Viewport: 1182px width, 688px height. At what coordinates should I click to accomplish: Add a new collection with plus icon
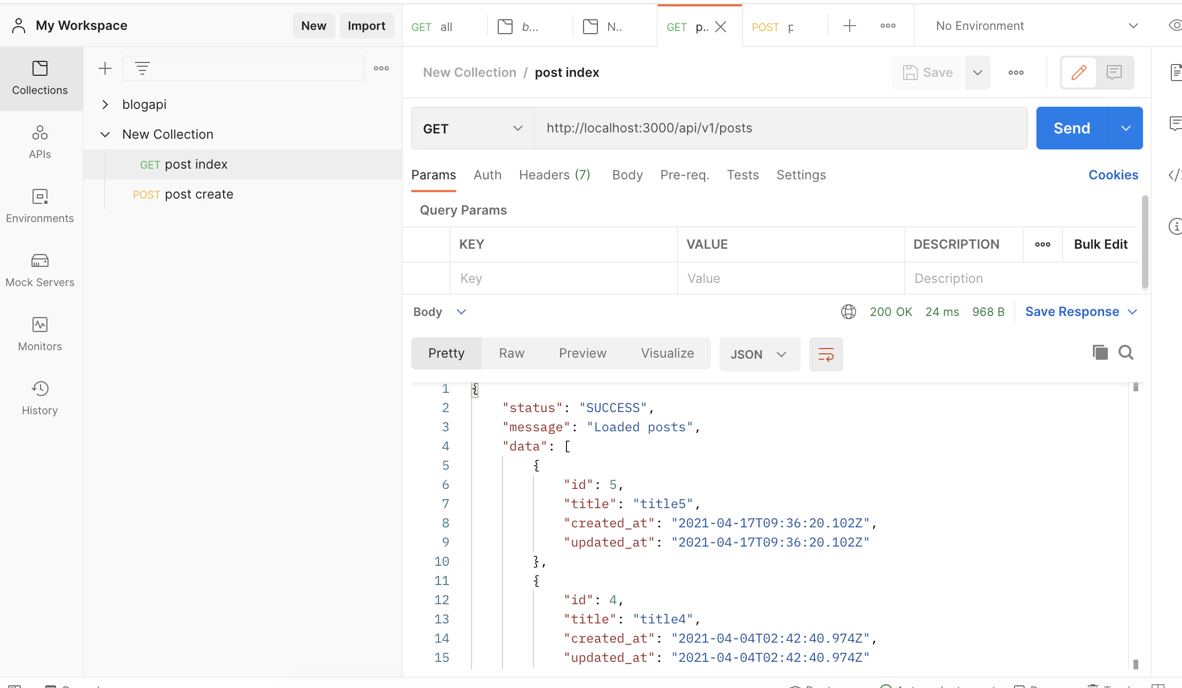click(x=105, y=68)
